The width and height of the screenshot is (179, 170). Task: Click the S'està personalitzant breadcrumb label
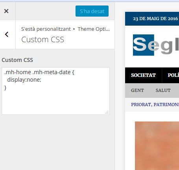pos(46,29)
